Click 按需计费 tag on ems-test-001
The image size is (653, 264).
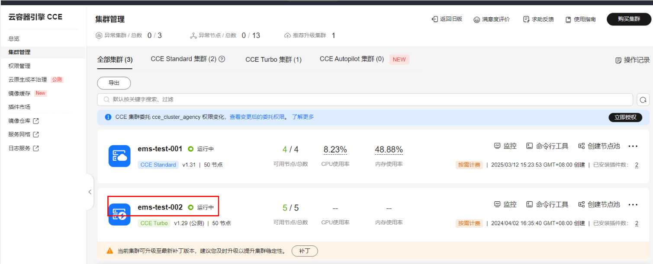click(x=469, y=165)
